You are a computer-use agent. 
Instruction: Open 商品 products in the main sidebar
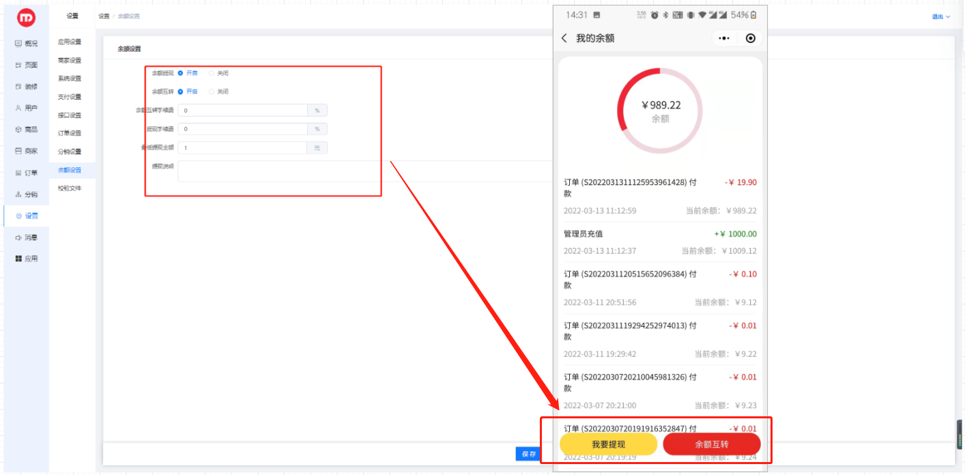[27, 129]
